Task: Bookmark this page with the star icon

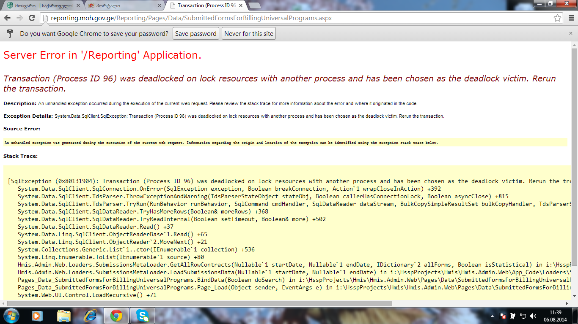Action: pyautogui.click(x=557, y=18)
